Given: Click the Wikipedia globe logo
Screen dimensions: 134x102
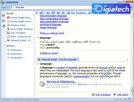Looking at the screenshot, I should [x=42, y=84].
